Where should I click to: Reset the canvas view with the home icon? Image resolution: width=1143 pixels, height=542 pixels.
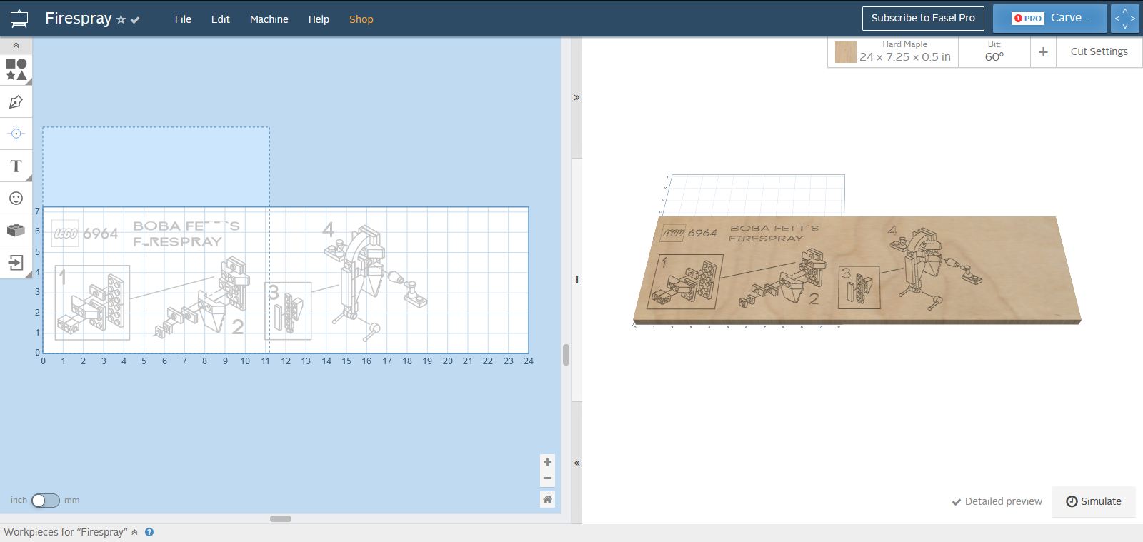[x=547, y=499]
